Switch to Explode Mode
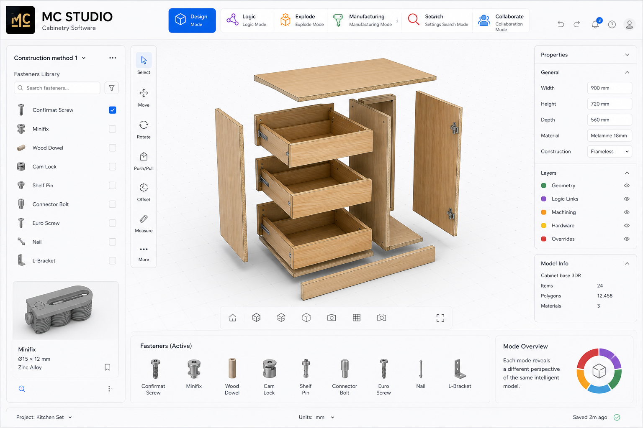This screenshot has width=643, height=428. point(302,20)
